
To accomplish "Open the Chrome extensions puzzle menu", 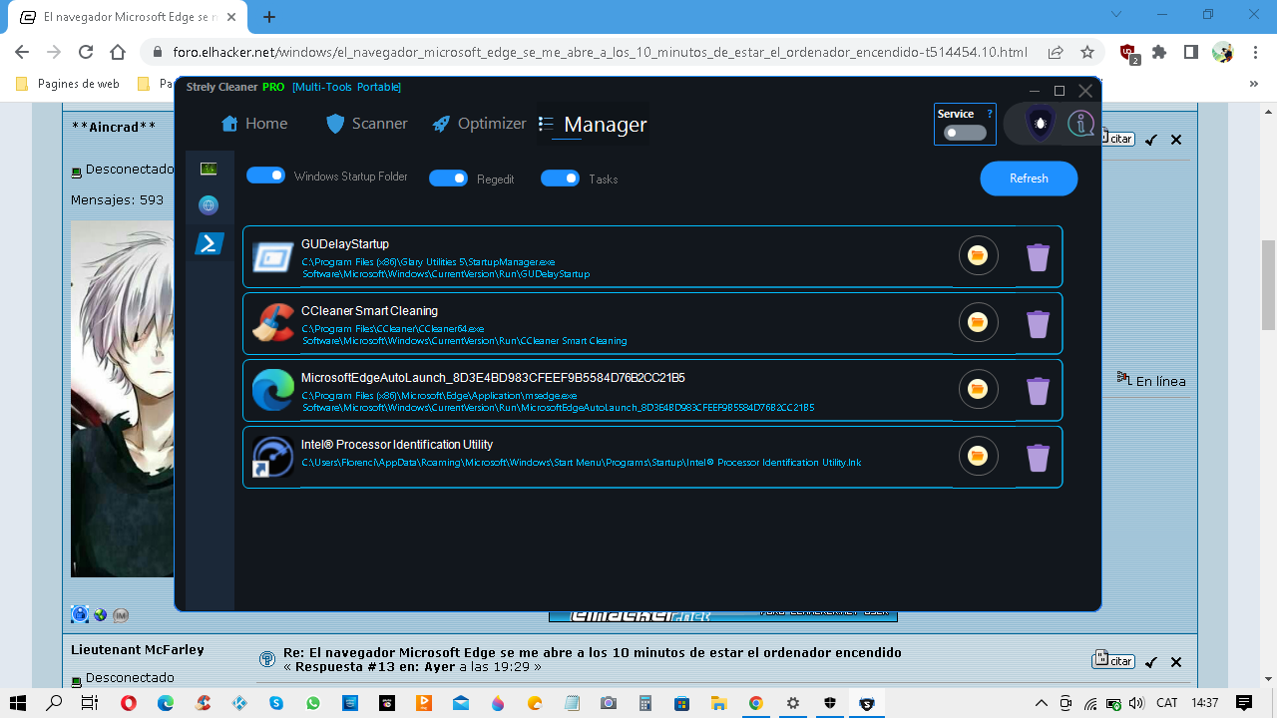I will 1159,52.
